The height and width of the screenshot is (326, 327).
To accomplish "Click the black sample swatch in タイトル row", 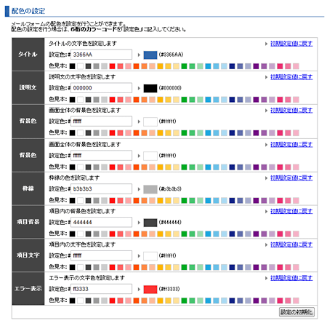I will point(72,66).
